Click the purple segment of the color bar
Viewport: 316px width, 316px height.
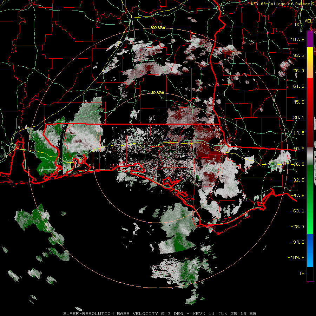tap(310, 39)
